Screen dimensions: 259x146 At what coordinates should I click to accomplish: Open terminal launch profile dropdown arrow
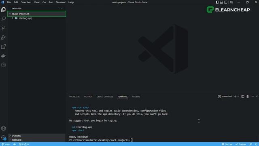[238, 97]
